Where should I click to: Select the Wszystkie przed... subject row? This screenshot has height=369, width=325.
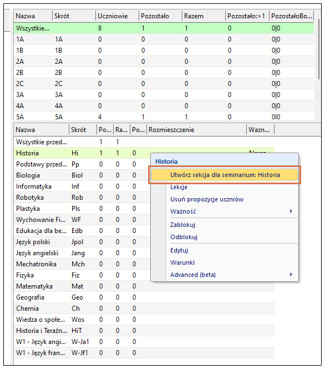click(x=144, y=142)
